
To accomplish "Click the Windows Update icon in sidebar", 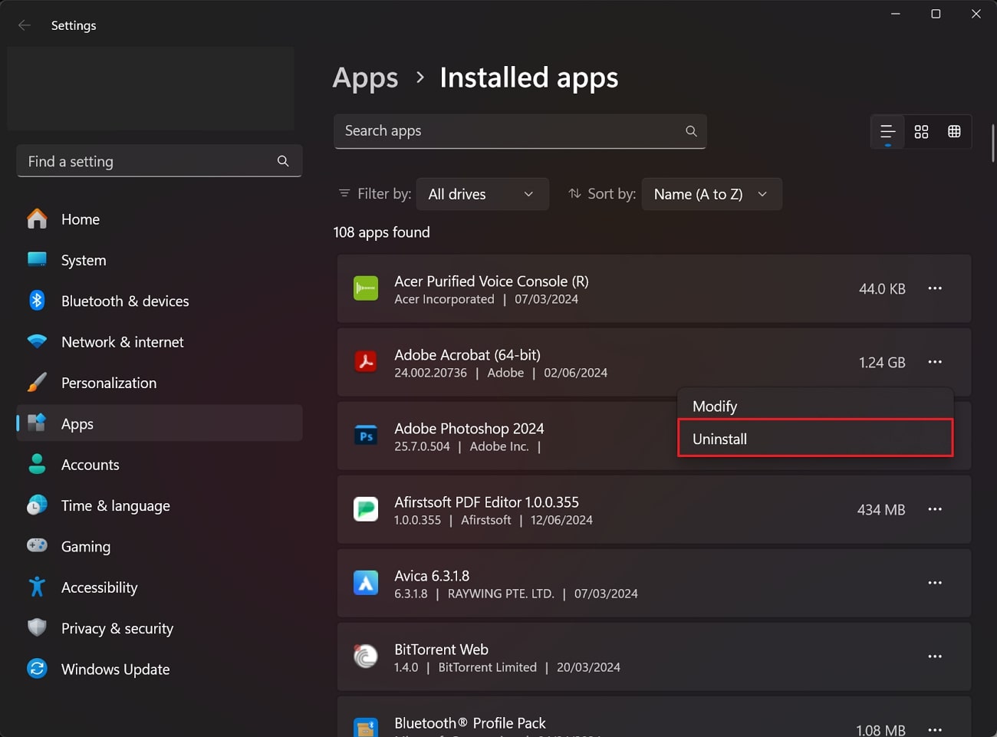I will point(37,669).
